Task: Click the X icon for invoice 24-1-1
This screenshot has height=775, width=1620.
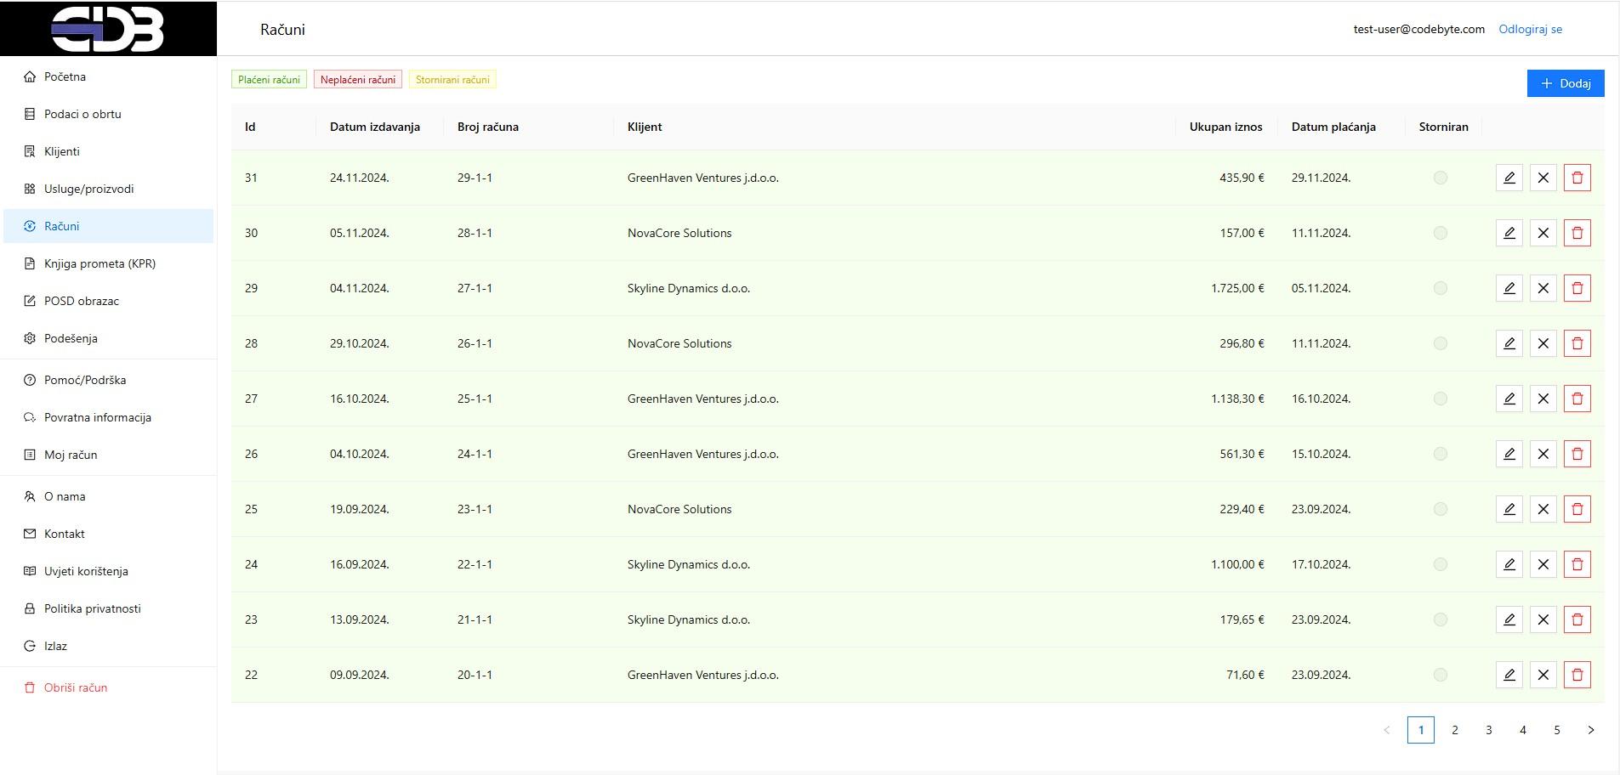Action: (1543, 454)
